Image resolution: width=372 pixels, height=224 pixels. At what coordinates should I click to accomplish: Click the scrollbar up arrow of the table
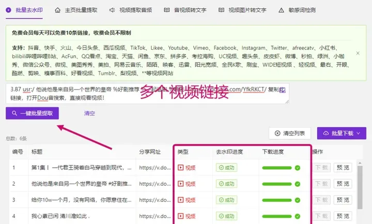(360, 163)
